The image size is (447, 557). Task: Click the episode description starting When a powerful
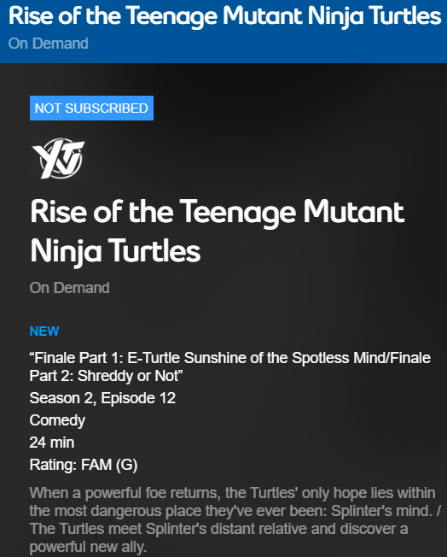coord(235,519)
